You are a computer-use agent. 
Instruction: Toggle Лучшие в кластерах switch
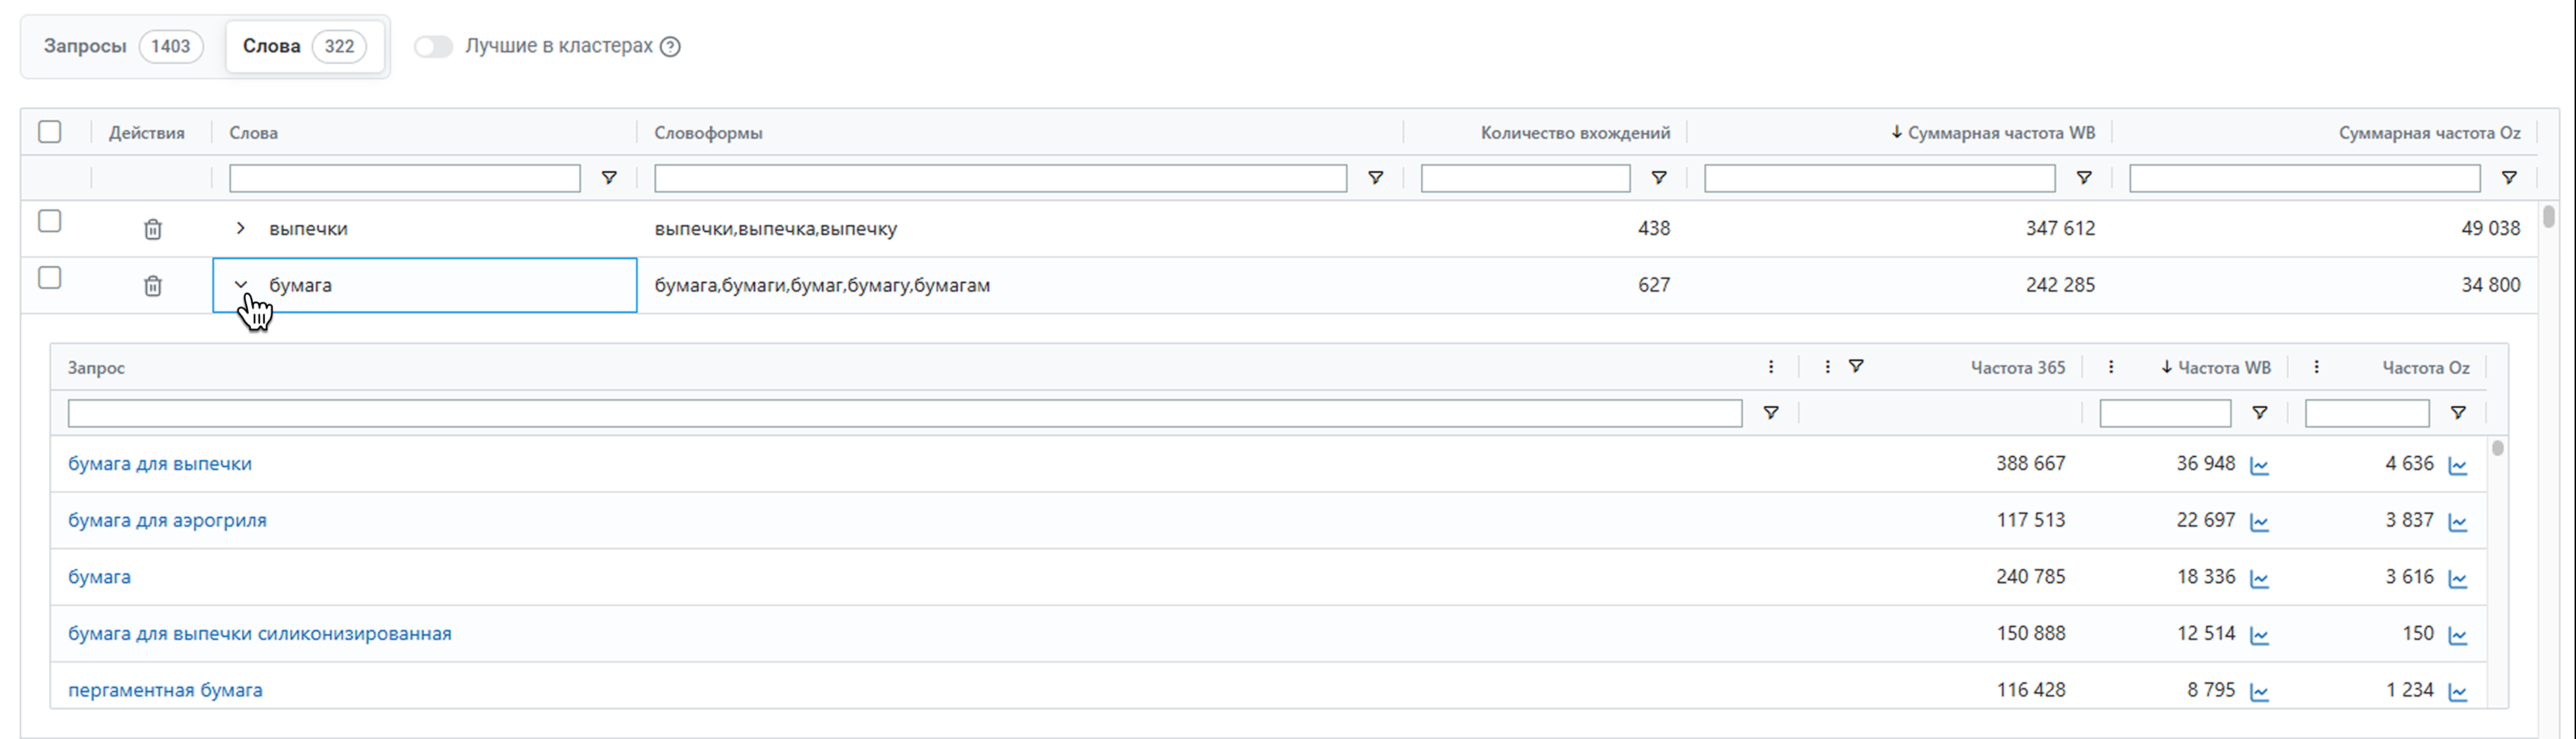434,47
